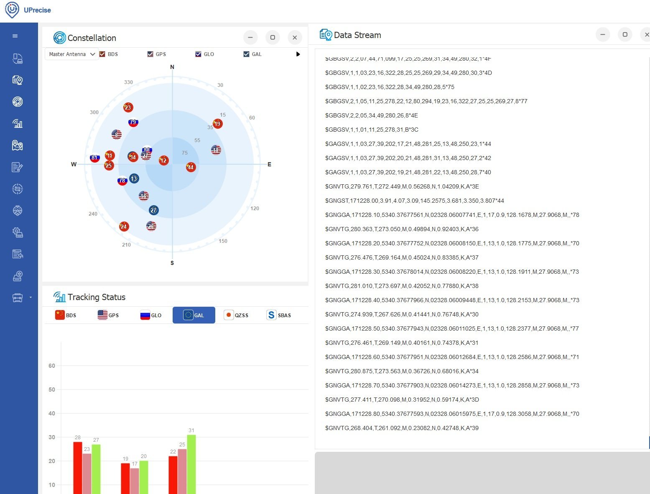Open the Master Antenna dropdown
The height and width of the screenshot is (494, 650).
click(x=71, y=54)
